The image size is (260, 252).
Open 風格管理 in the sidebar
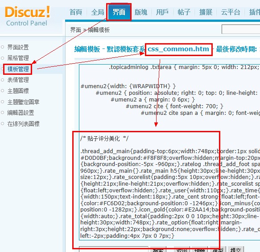[x=18, y=58]
